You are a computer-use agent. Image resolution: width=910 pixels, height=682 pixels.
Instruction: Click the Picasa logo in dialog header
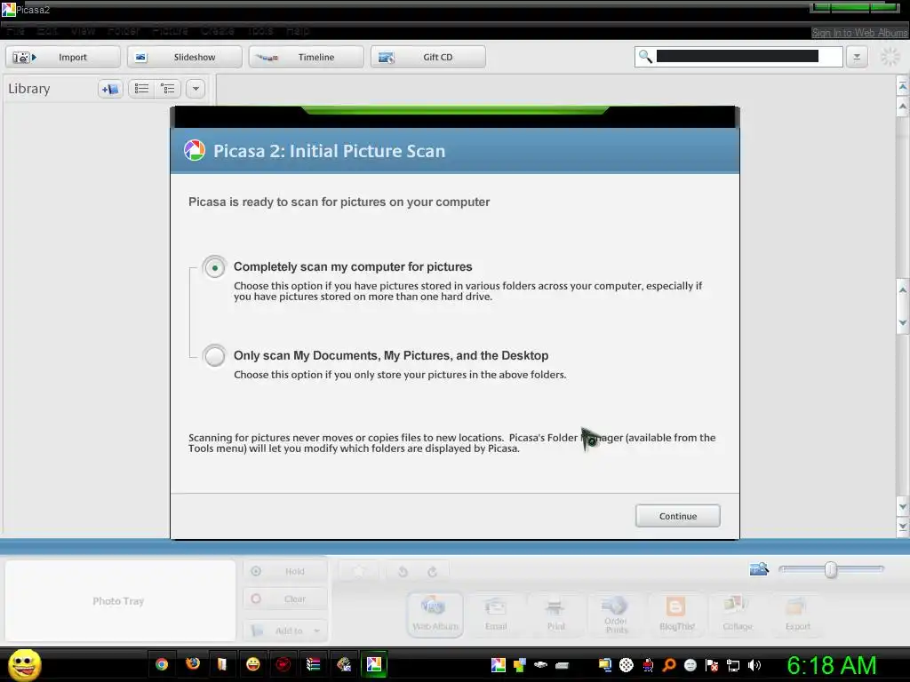click(195, 150)
